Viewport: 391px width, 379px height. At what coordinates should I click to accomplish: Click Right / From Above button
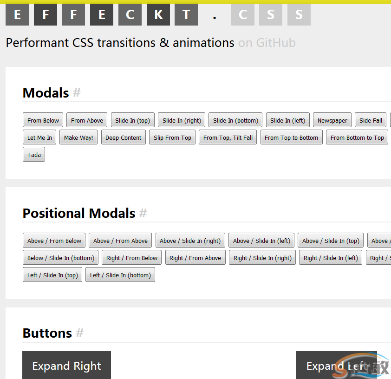(x=195, y=258)
